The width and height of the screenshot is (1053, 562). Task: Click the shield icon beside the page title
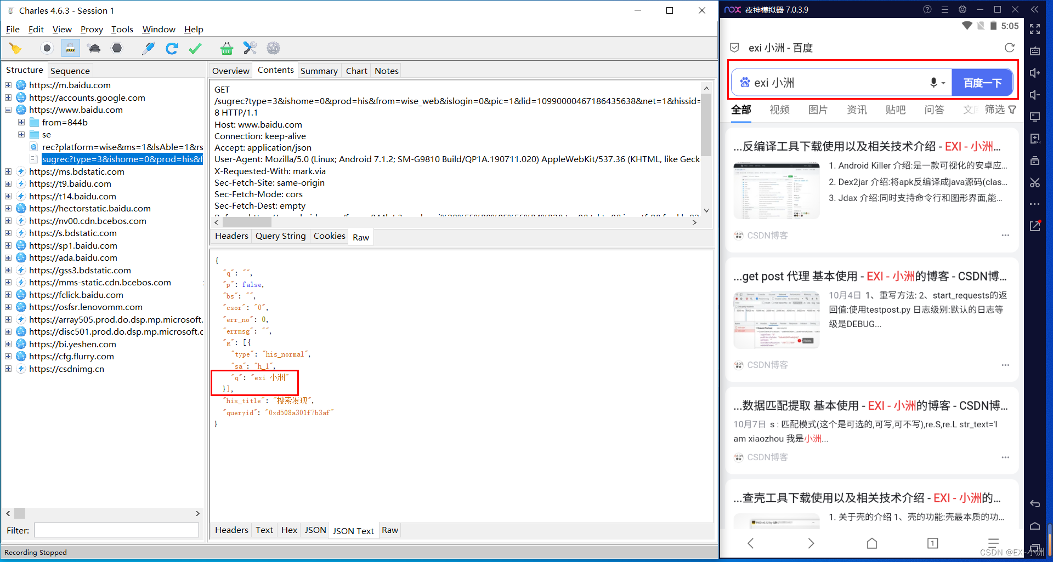735,48
